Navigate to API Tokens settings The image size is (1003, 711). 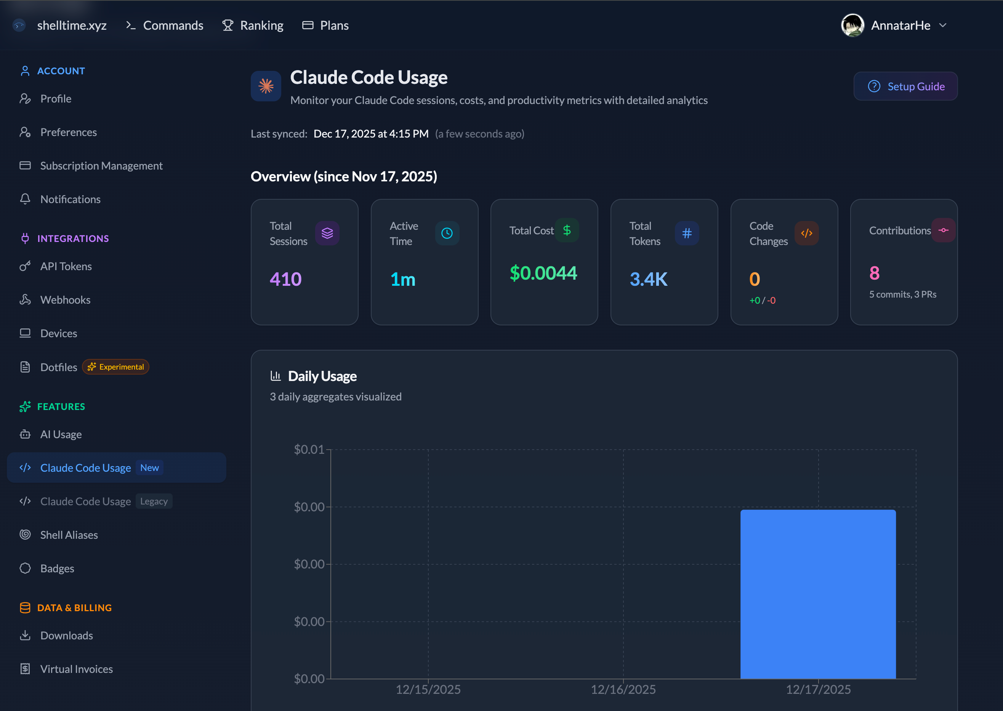click(x=66, y=266)
